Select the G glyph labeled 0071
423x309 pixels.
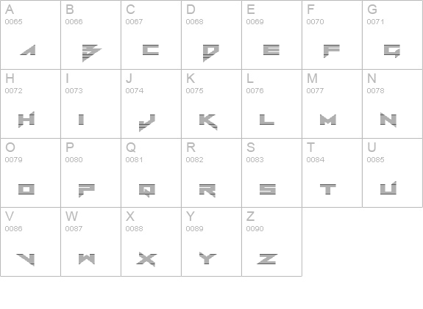pyautogui.click(x=392, y=34)
